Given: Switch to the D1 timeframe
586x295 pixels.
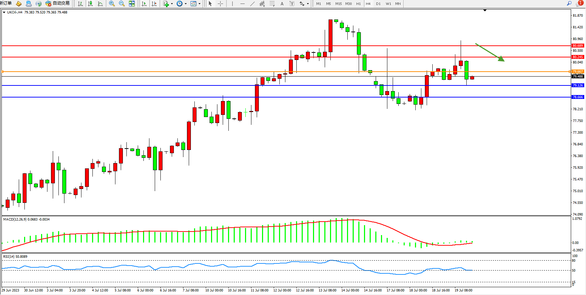Looking at the screenshot, I should click(378, 4).
